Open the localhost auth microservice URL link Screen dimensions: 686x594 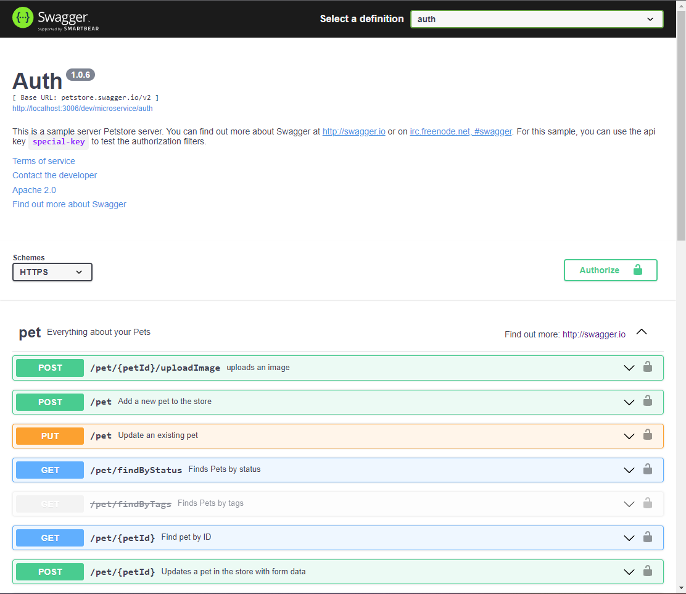pos(82,108)
